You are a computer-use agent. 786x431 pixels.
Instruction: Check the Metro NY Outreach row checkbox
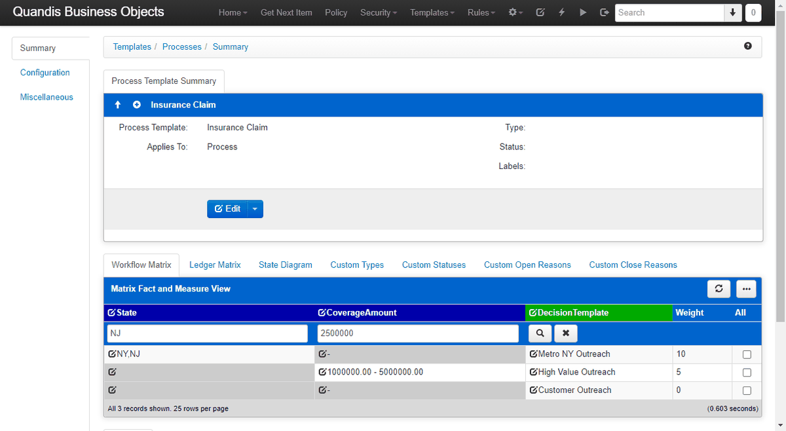click(x=747, y=354)
